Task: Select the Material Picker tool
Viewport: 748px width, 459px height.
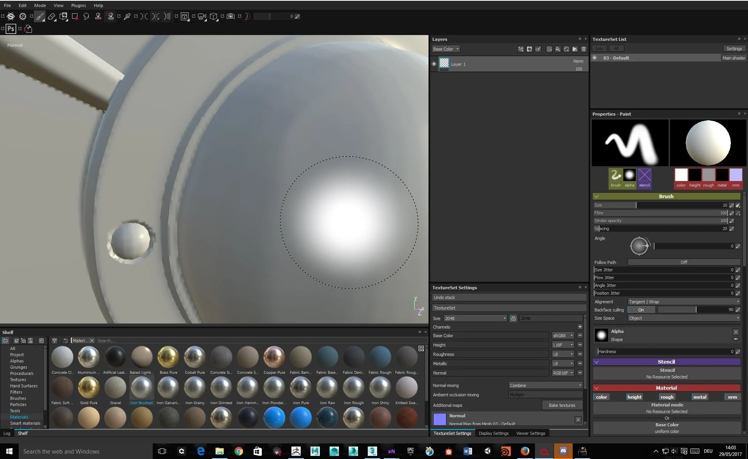Action: [x=127, y=16]
